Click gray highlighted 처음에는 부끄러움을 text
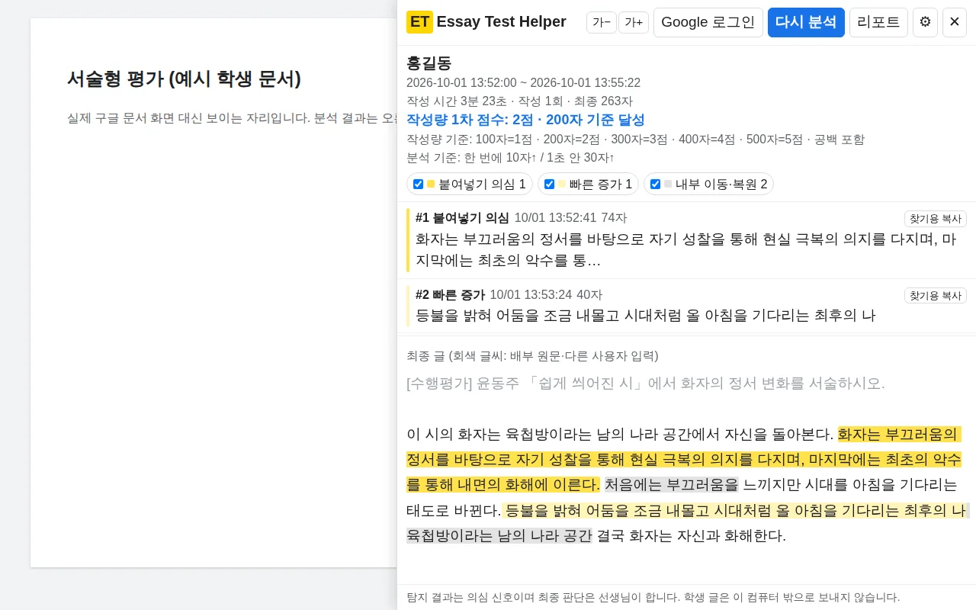This screenshot has height=610, width=976. 672,485
